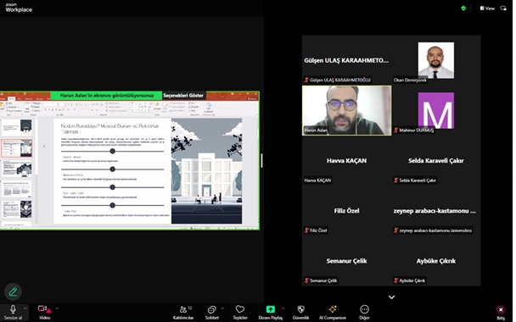Open Tepkiler reactions heart icon
516x322 pixels.
(x=240, y=308)
